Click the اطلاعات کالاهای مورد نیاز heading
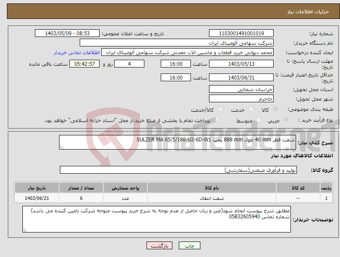340x257 pixels. (x=302, y=156)
